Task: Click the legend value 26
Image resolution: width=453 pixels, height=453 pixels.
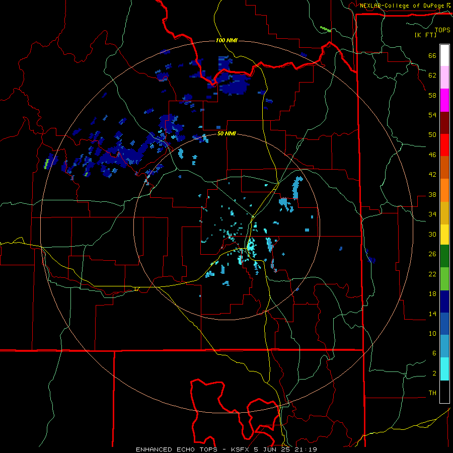Action: (x=432, y=254)
